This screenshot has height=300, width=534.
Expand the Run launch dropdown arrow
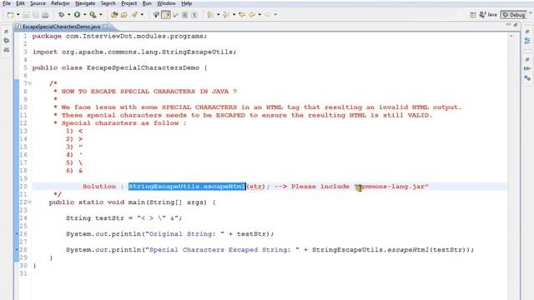click(x=85, y=15)
